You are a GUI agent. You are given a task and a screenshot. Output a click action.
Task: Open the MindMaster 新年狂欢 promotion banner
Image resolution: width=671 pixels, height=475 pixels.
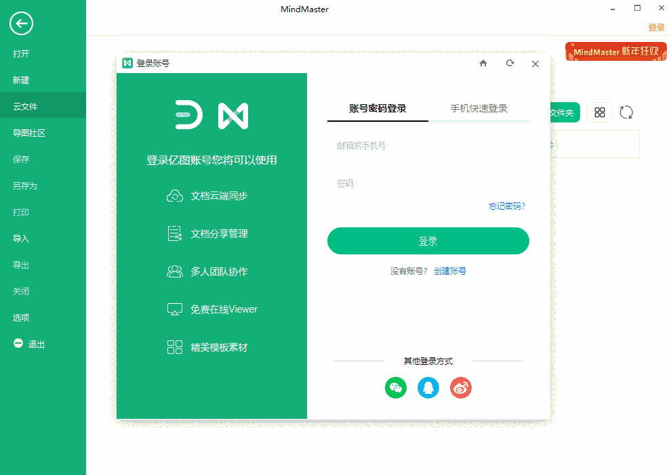[615, 51]
